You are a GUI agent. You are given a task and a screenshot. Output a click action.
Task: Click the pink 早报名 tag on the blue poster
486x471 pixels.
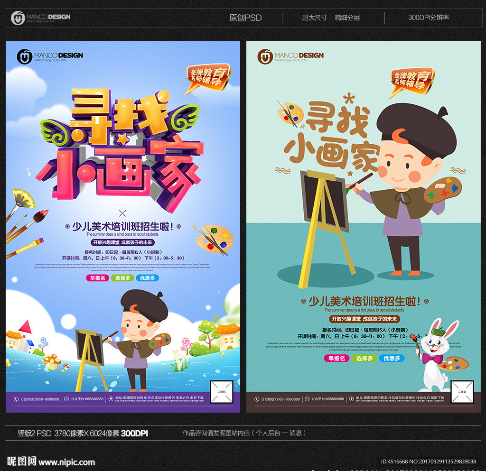pos(98,278)
